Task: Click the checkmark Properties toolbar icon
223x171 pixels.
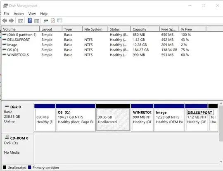Action: click(x=53, y=21)
